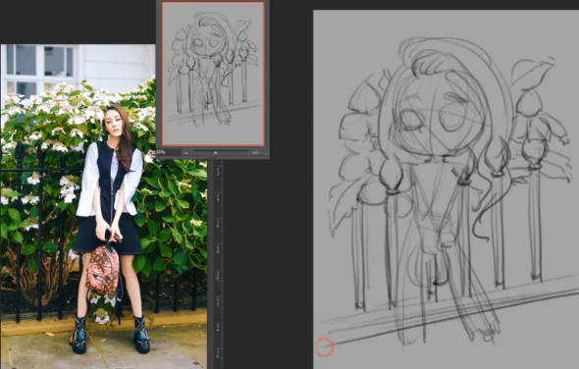Click the Navigator zoom percentage field
This screenshot has height=369, width=579.
tap(169, 152)
